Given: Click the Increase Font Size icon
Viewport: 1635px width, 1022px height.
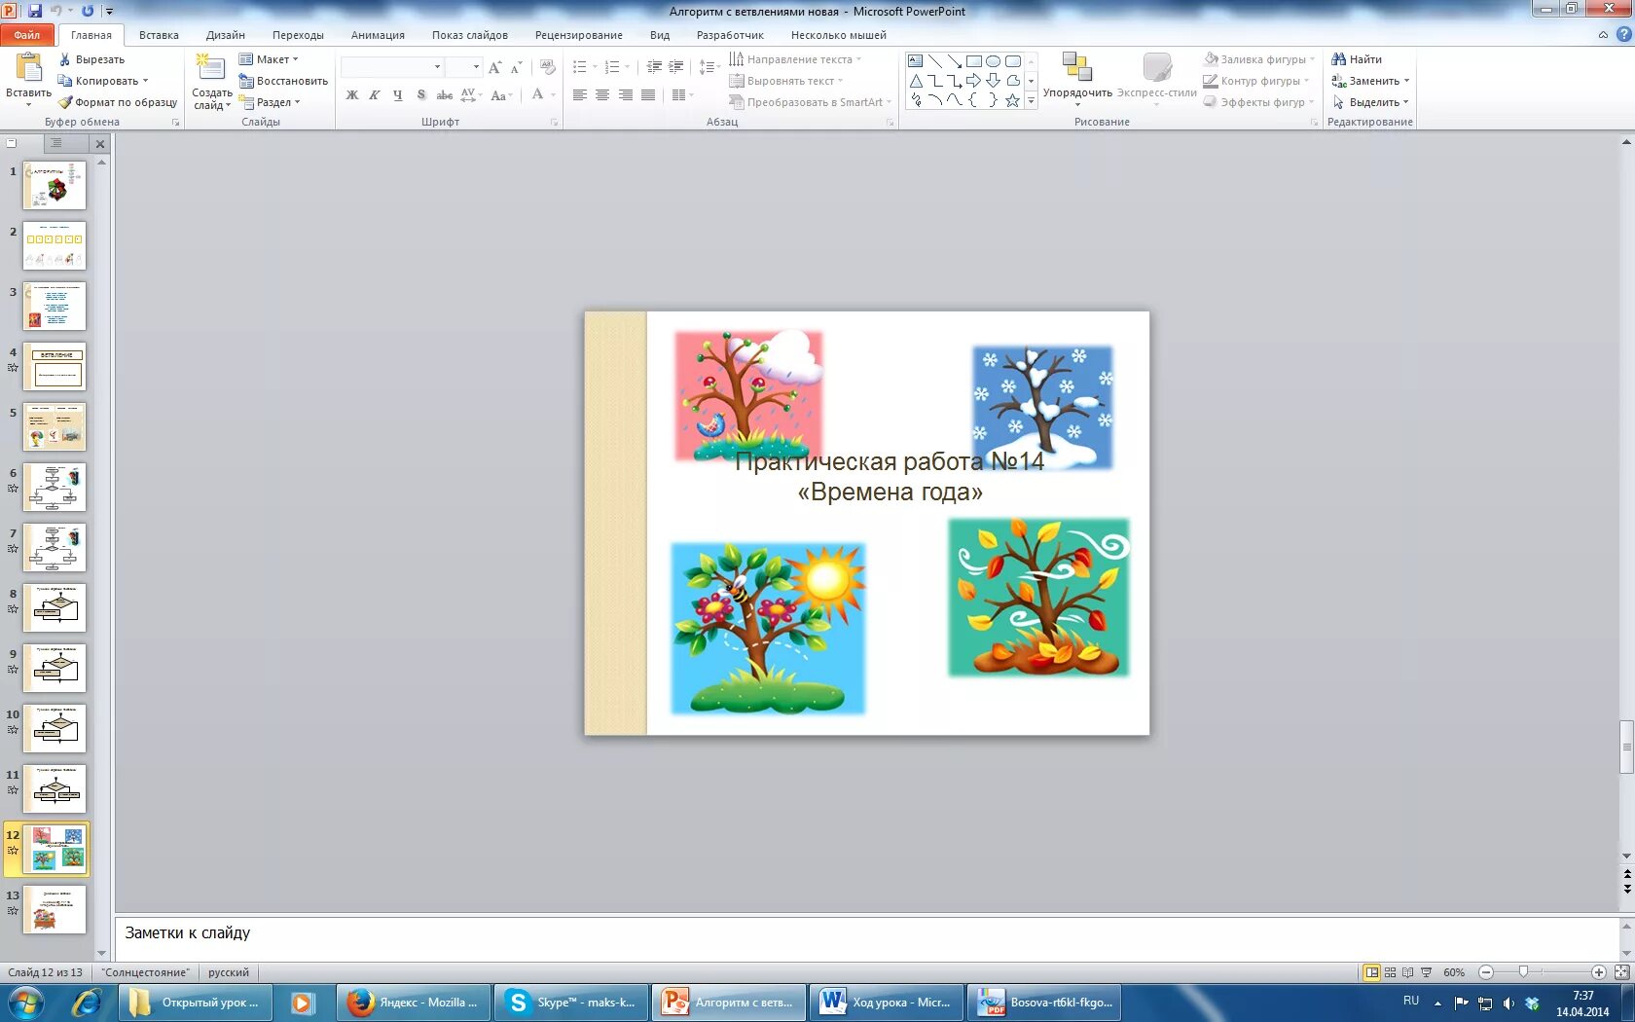Looking at the screenshot, I should (x=495, y=67).
